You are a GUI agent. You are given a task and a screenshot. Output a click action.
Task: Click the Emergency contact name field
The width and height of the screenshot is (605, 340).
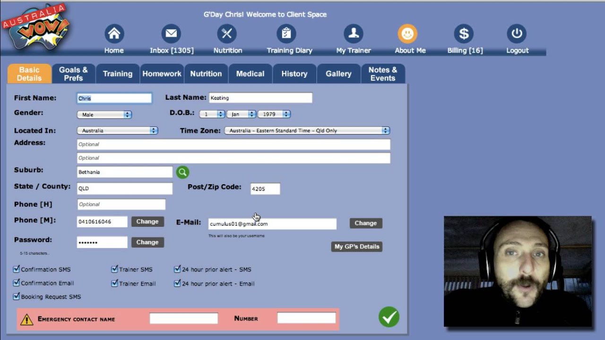184,318
